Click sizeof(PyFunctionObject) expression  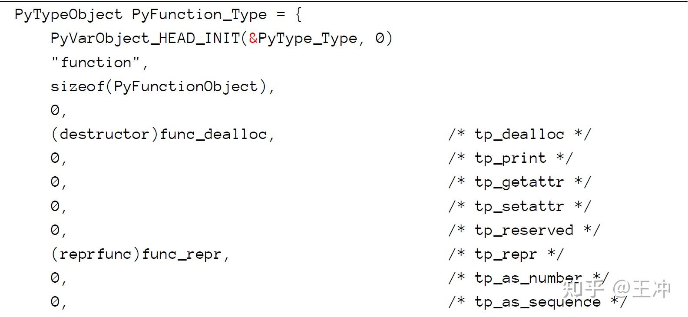[x=159, y=86]
